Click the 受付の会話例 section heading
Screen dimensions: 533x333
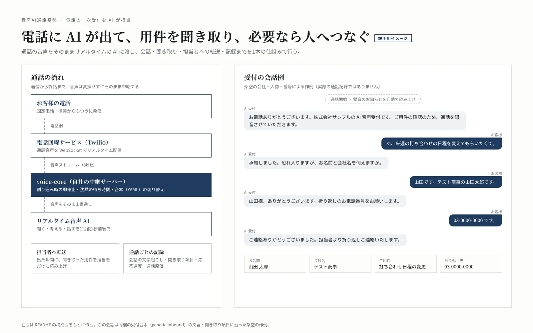click(x=264, y=78)
